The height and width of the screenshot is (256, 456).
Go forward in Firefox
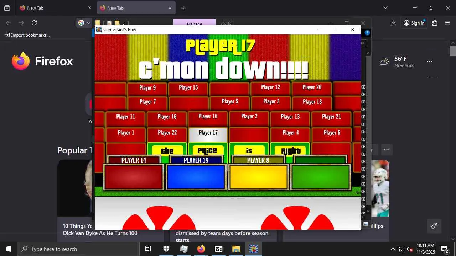pyautogui.click(x=21, y=23)
